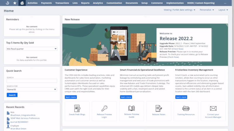This screenshot has width=234, height=131.
Task: Expand the Personalize dropdown
Action: click(x=207, y=10)
